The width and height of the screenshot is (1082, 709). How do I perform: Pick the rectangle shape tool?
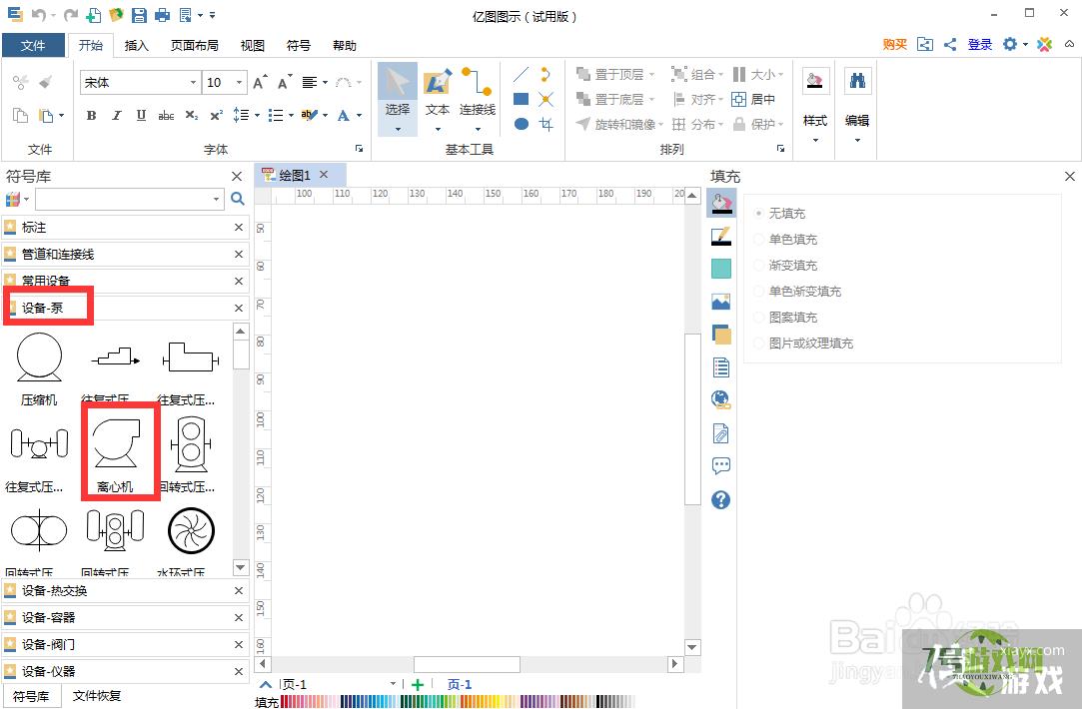[521, 99]
